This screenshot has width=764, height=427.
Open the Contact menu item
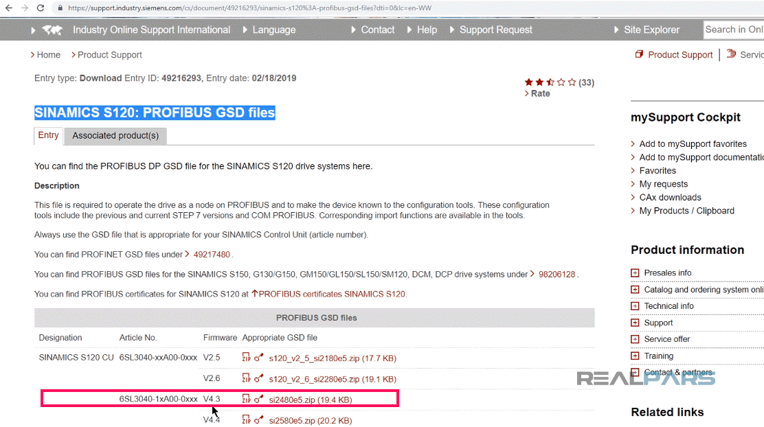(x=378, y=30)
